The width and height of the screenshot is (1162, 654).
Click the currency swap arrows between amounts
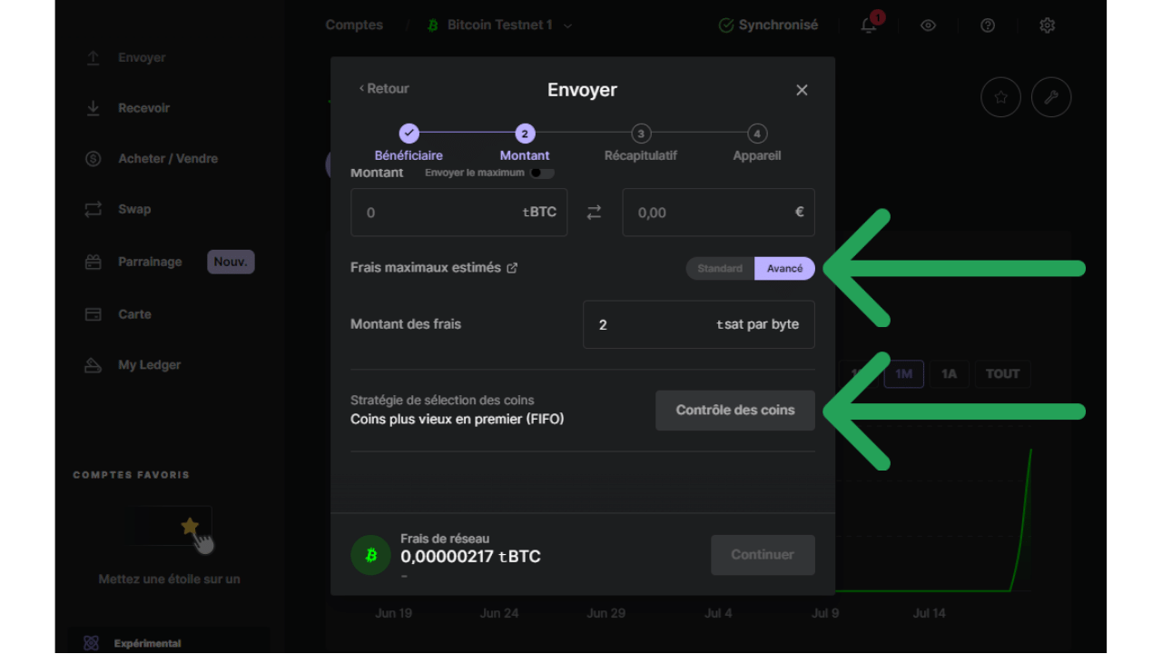point(594,213)
